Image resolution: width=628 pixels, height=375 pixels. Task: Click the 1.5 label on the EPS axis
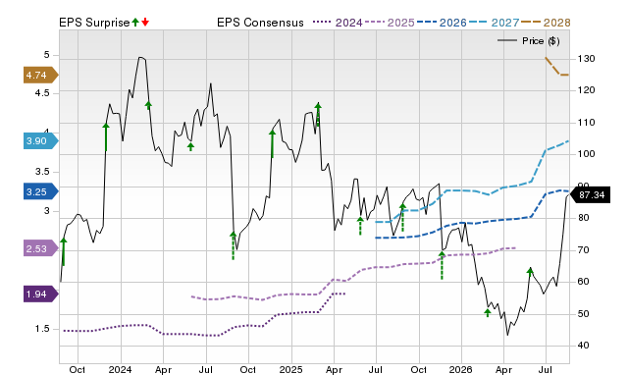coord(42,329)
